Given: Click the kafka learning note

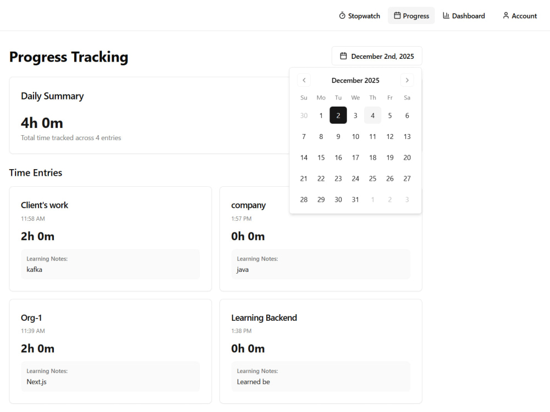Looking at the screenshot, I should point(34,269).
